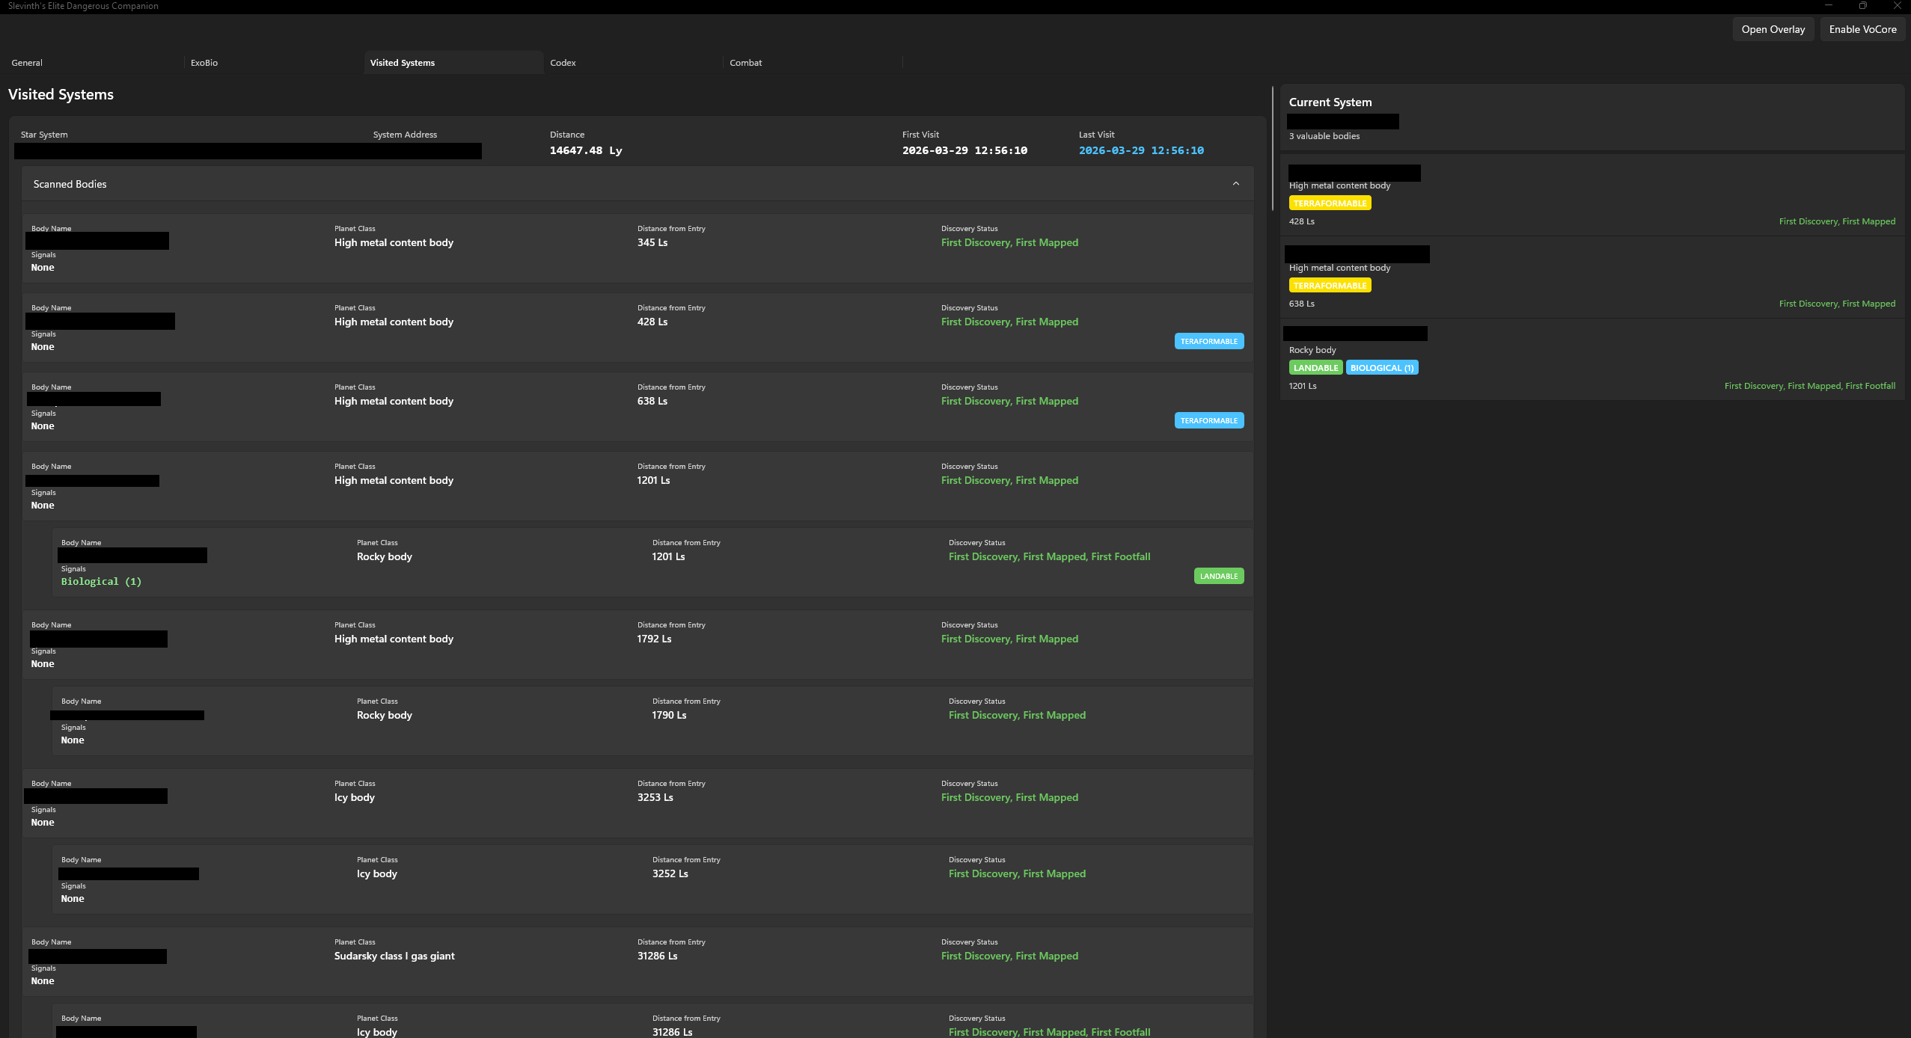
Task: Click yellow TERRAFORMABLE tag above 428 Ls
Action: click(x=1330, y=203)
